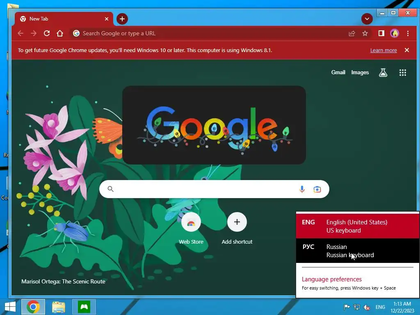Click the share this page icon
The image size is (420, 315).
tap(352, 33)
